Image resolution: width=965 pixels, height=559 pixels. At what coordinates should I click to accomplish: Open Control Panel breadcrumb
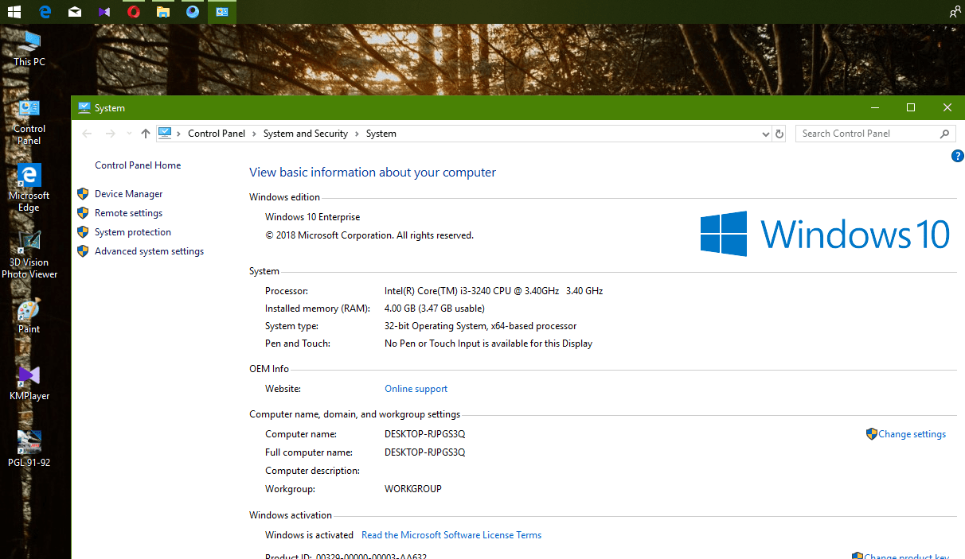[217, 134]
